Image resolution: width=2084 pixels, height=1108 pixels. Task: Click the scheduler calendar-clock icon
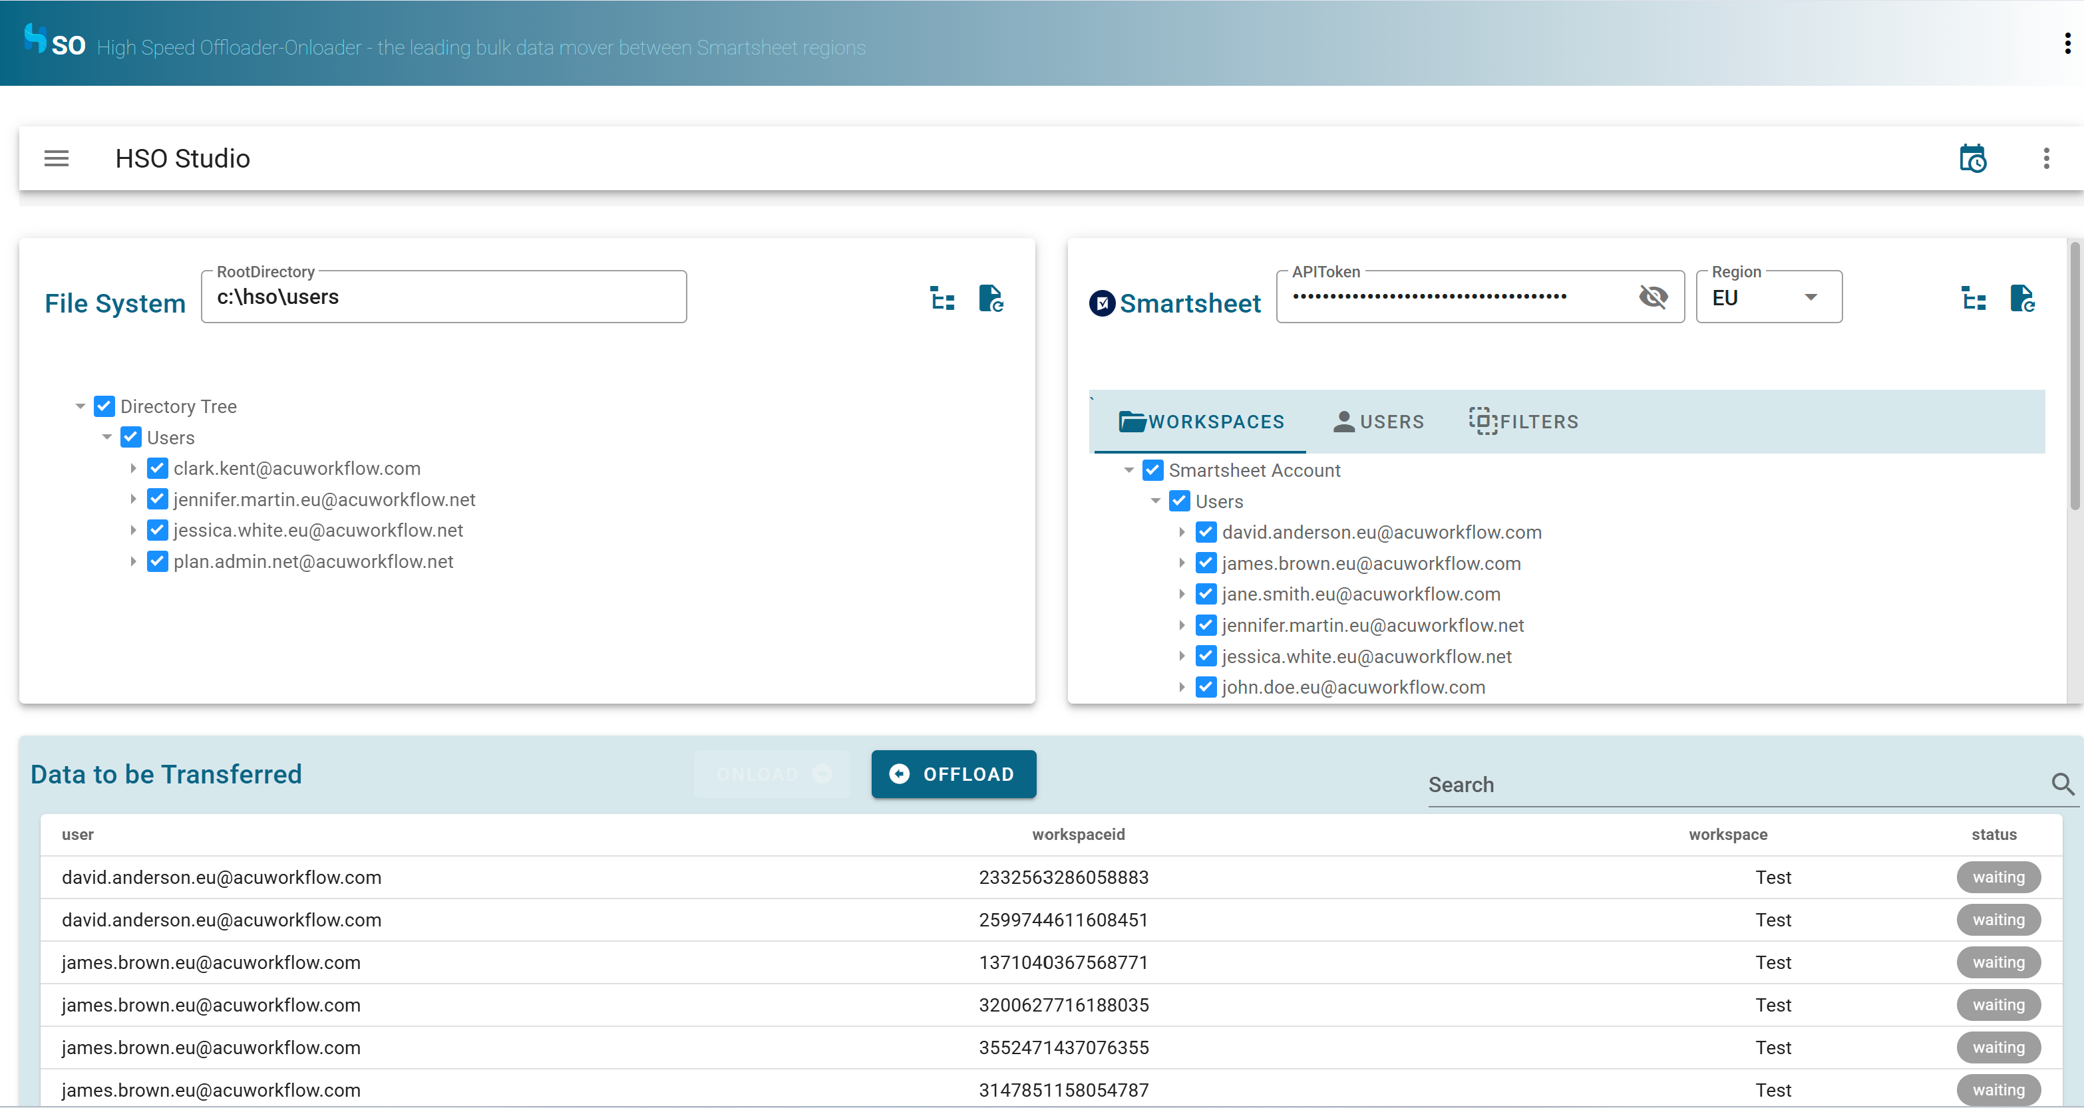[x=1972, y=158]
